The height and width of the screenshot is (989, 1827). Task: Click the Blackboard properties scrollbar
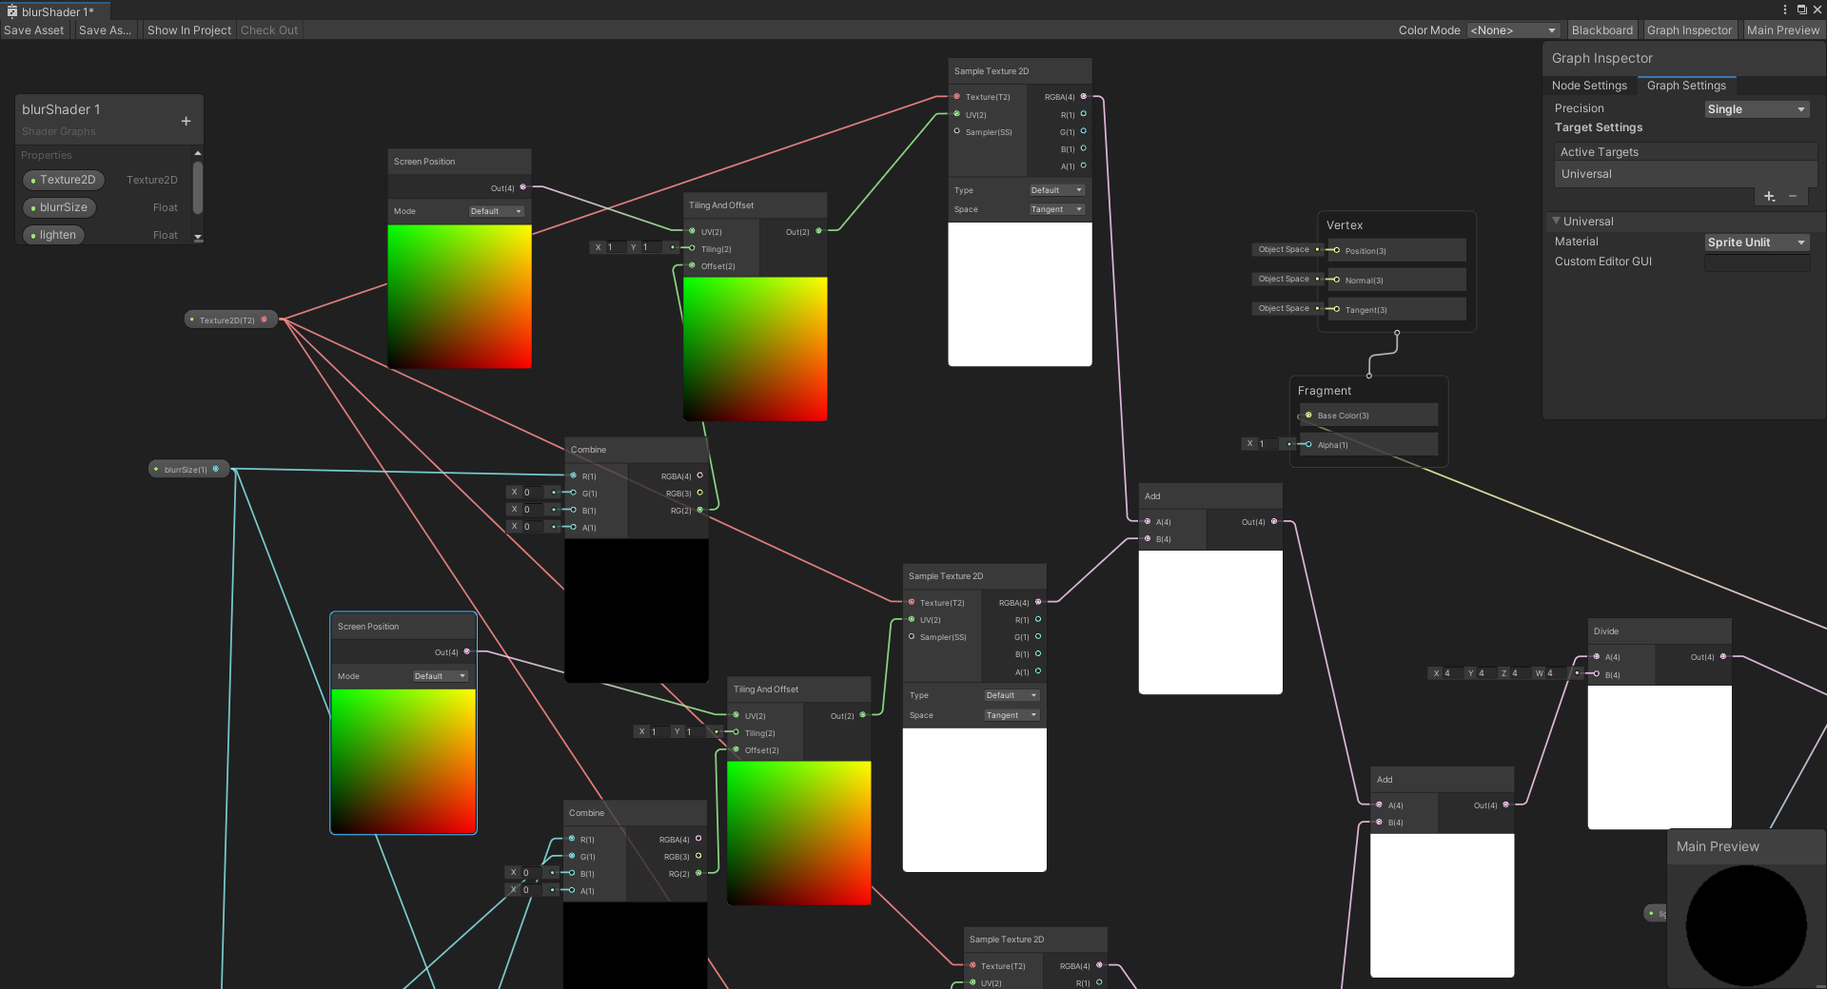(x=198, y=187)
